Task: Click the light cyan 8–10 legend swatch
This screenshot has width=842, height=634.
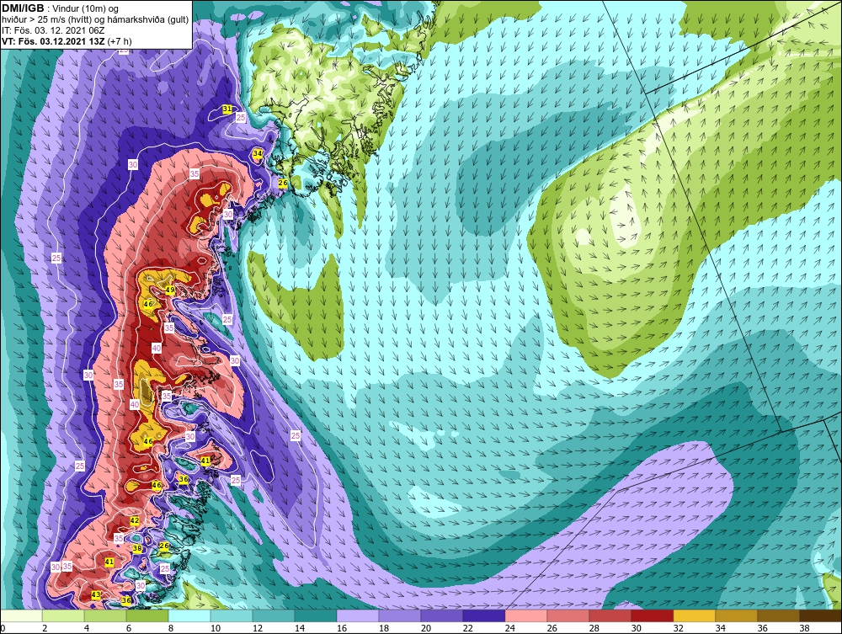Action: (x=189, y=615)
